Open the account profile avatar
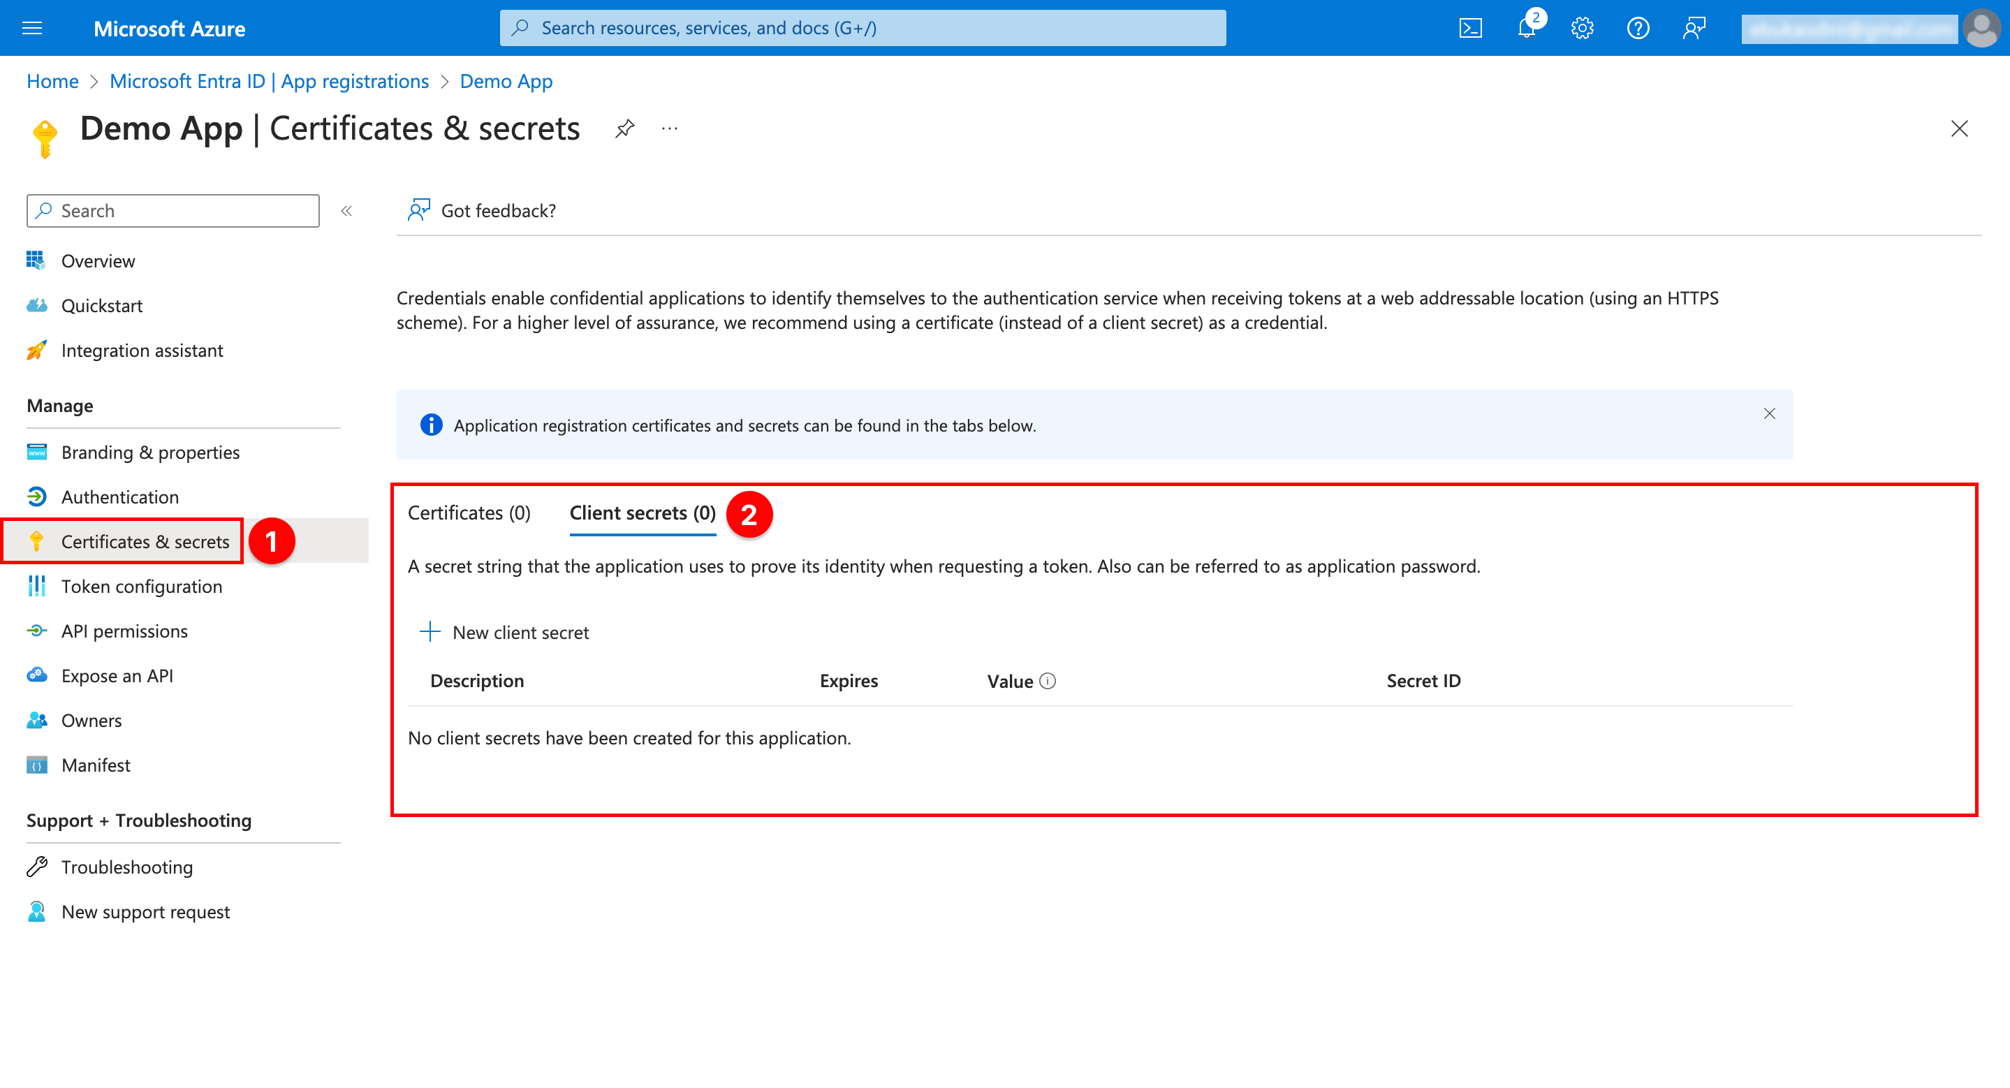 pyautogui.click(x=1981, y=28)
